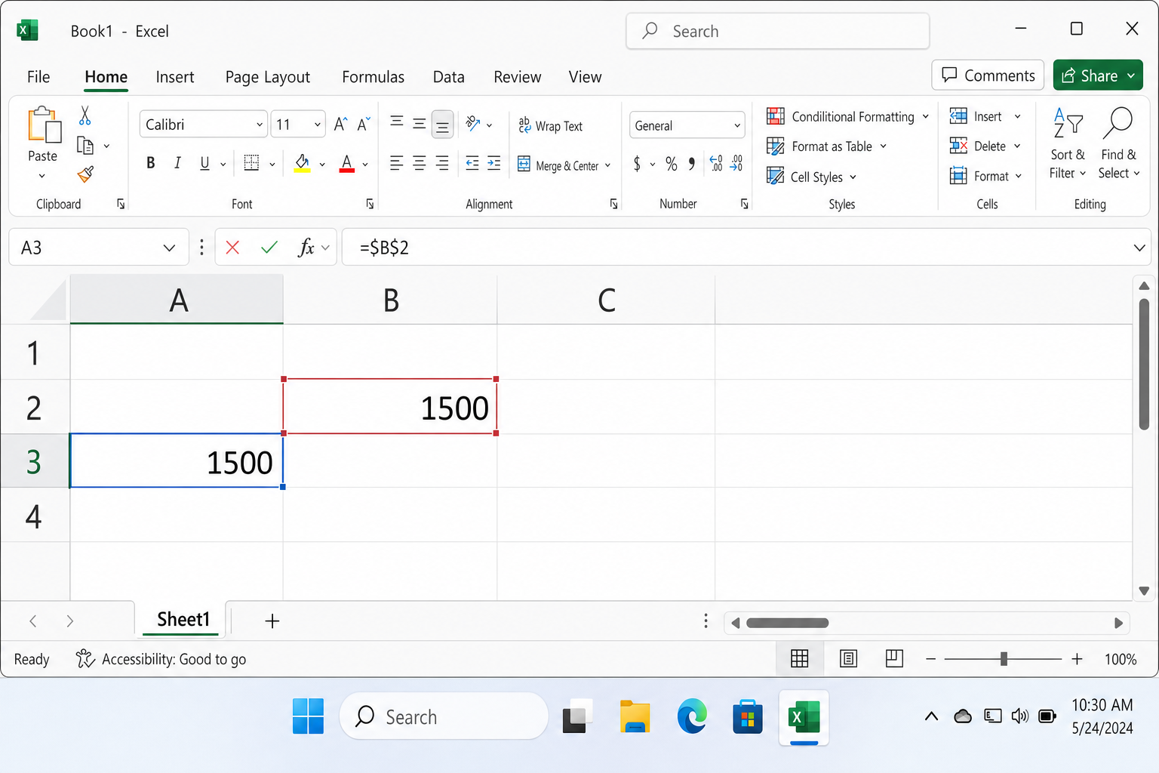Click the Paste clipboard icon
This screenshot has height=773, width=1159.
click(44, 125)
